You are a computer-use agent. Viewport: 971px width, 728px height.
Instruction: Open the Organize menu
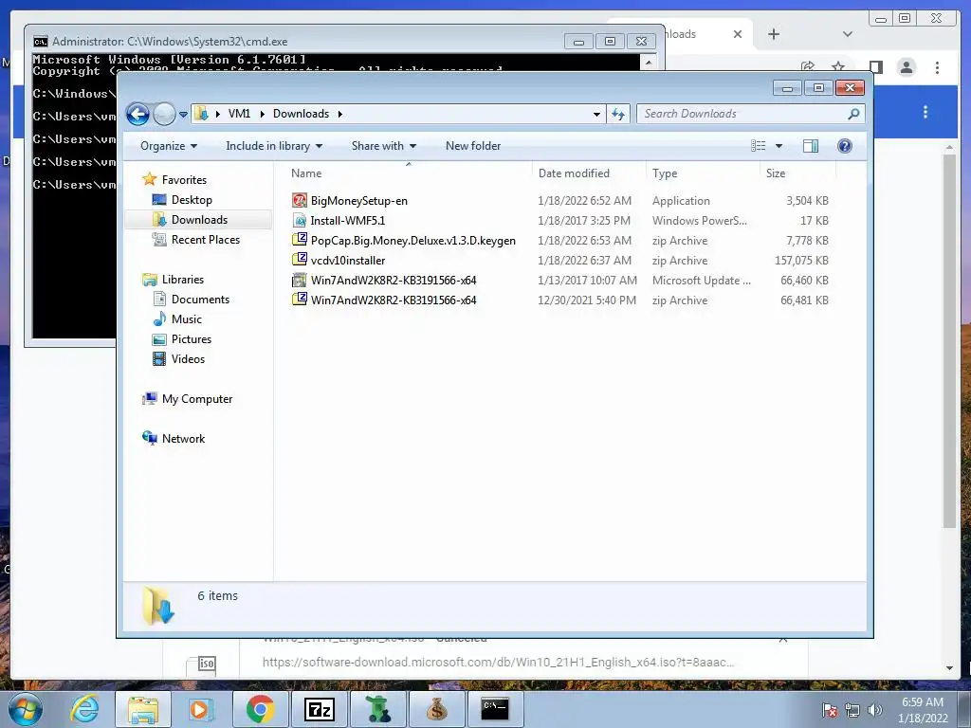click(x=169, y=146)
